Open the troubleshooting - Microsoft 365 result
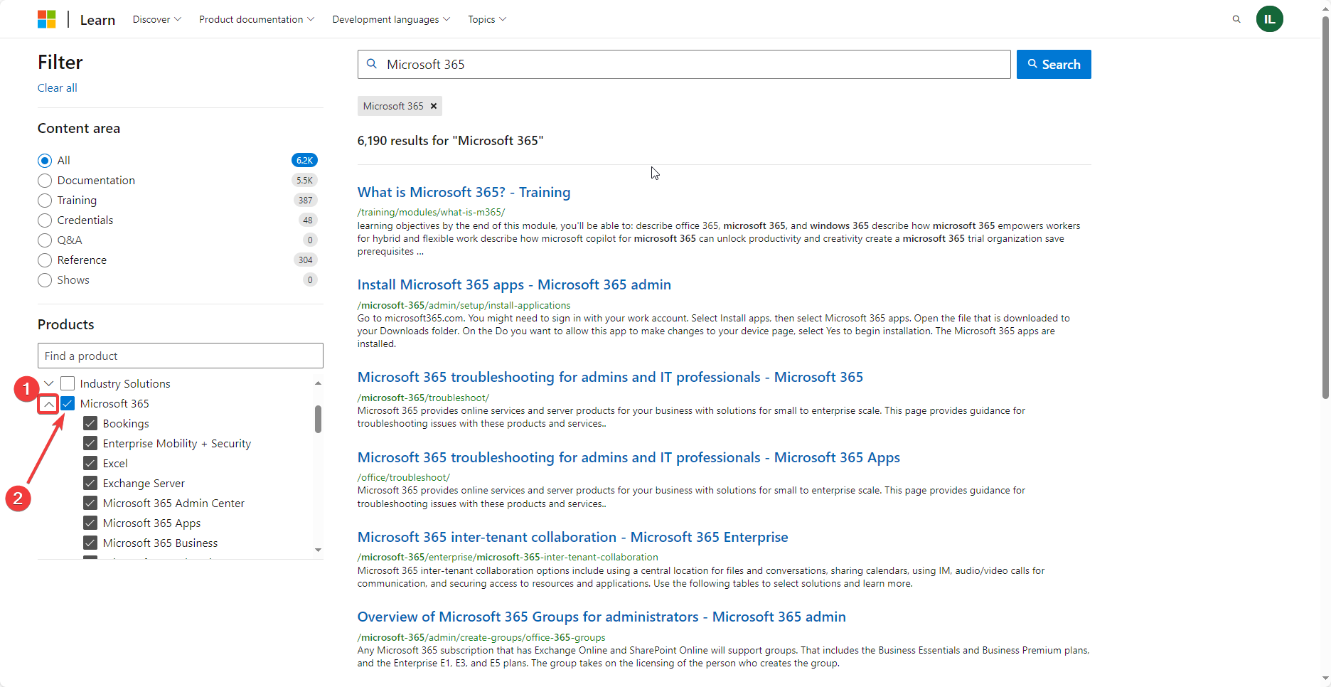This screenshot has width=1331, height=687. (x=610, y=377)
